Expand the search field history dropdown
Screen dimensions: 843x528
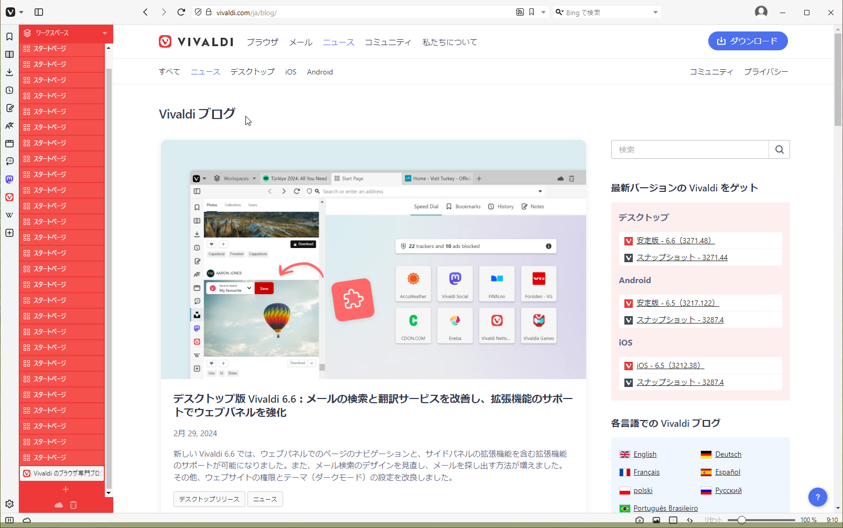click(x=655, y=12)
